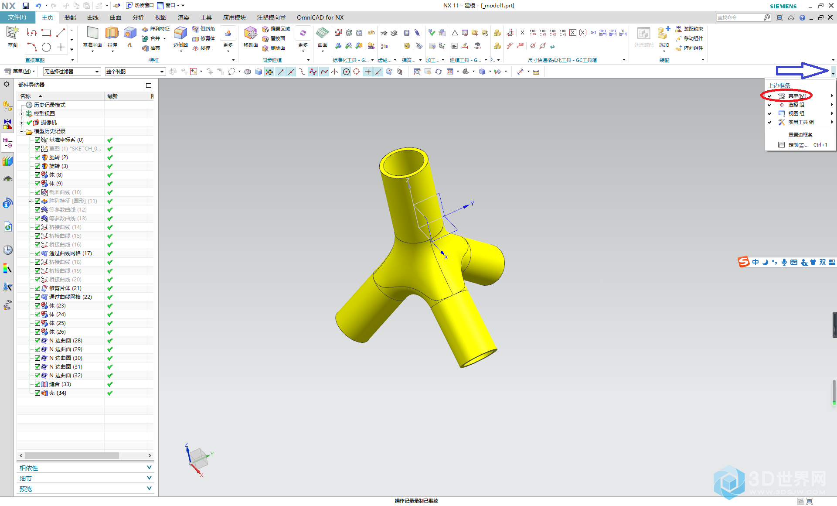
Task: Uncheck the 基准坐标系 (0) checkbox
Action: click(x=37, y=140)
